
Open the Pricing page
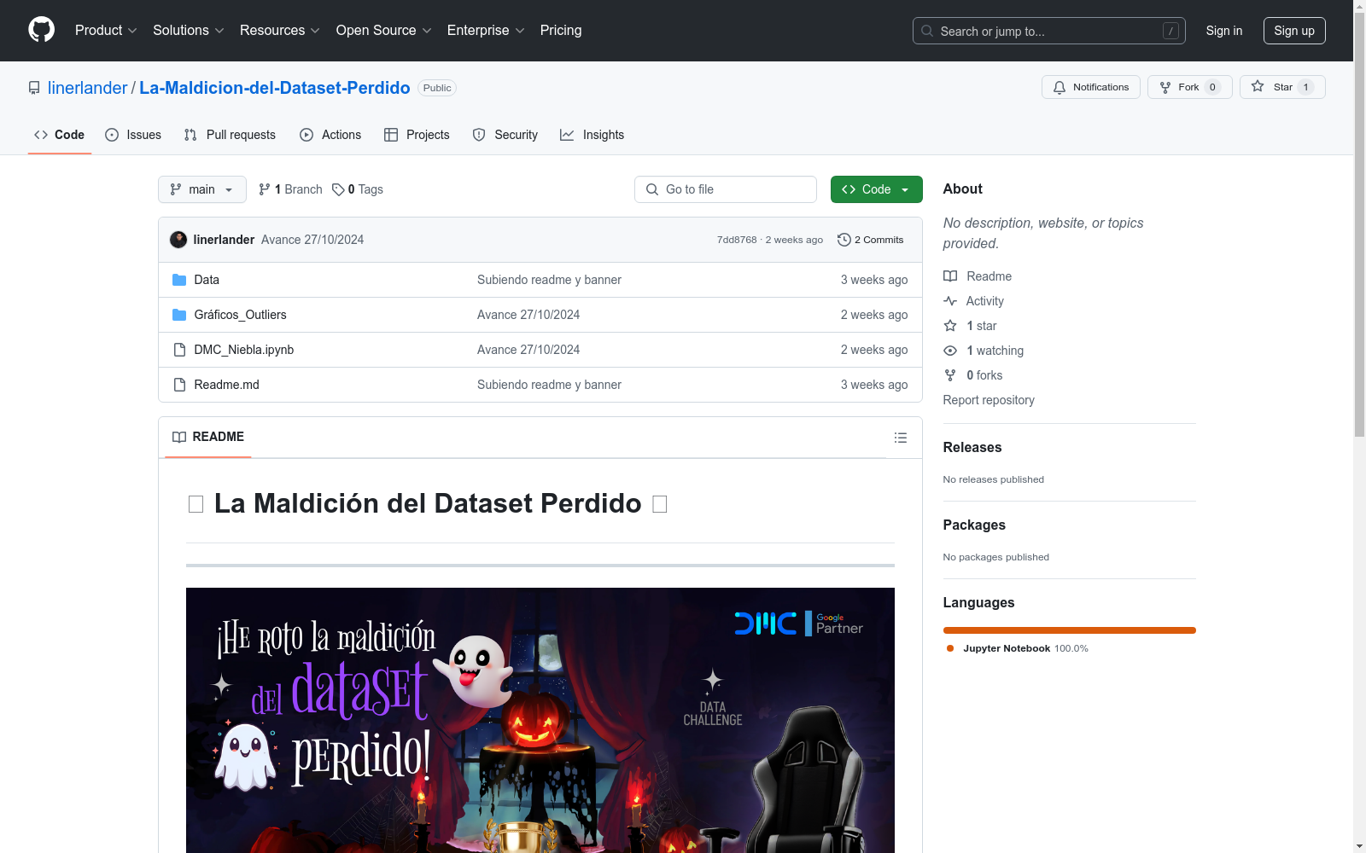point(561,30)
